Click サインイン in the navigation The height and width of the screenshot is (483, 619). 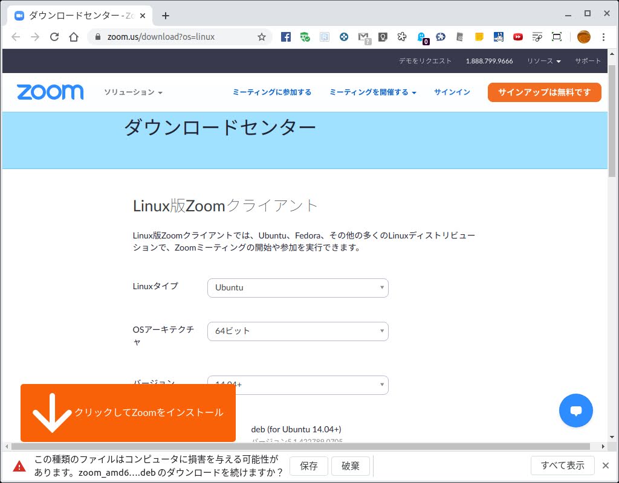click(452, 92)
